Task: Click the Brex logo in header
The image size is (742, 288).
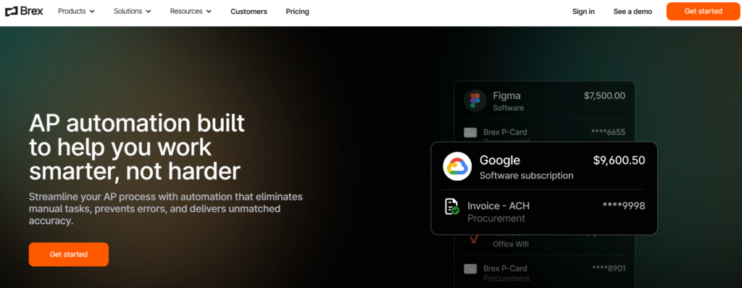Action: coord(24,11)
